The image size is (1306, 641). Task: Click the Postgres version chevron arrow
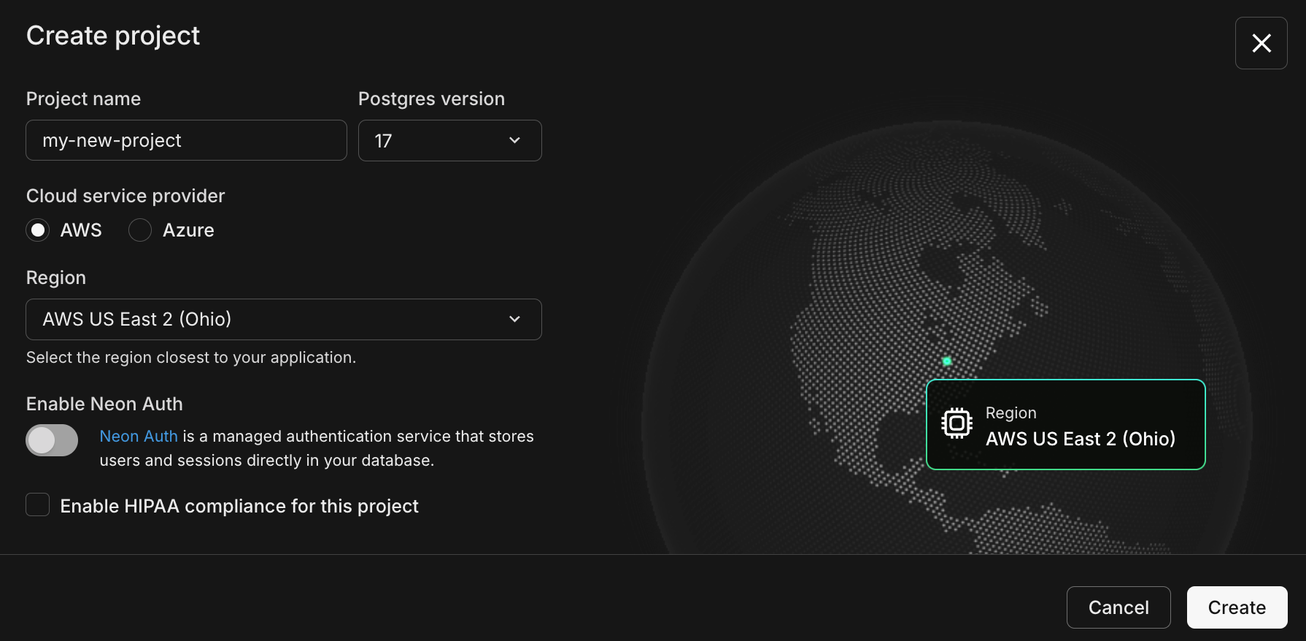coord(514,140)
